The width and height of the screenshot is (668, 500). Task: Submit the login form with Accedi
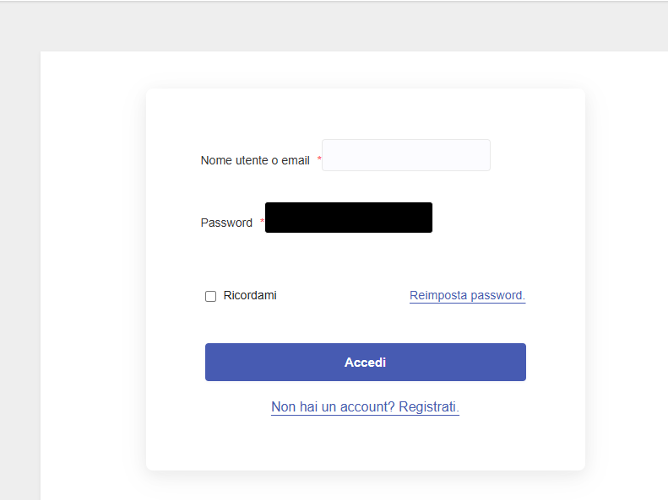pos(365,362)
